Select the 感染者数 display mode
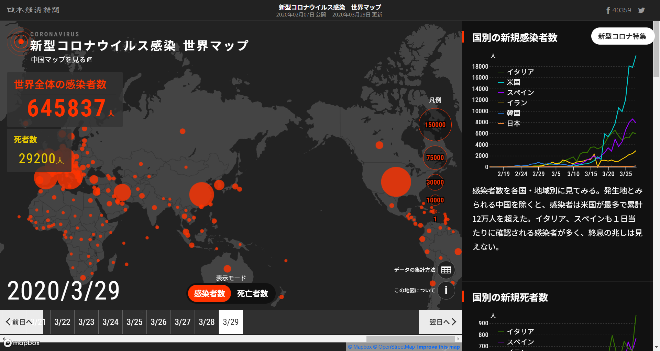This screenshot has width=660, height=351. [209, 294]
